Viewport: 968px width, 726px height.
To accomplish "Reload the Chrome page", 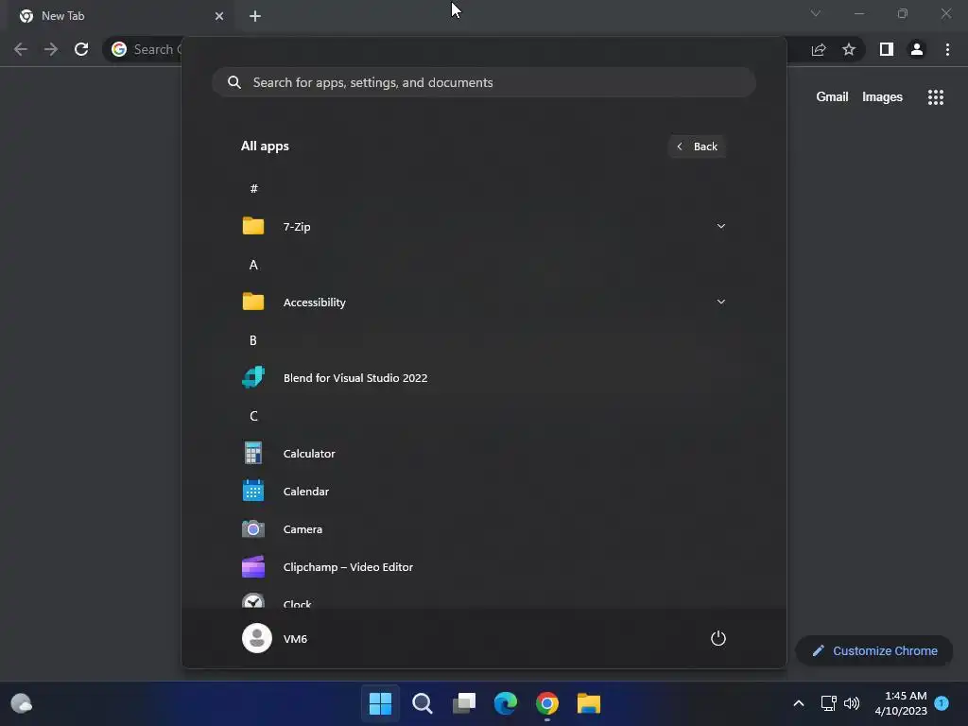I will (81, 49).
